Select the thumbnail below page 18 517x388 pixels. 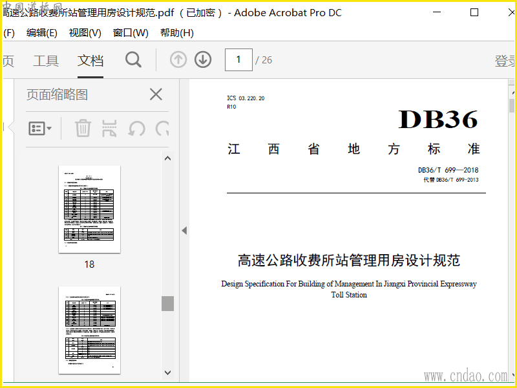click(x=89, y=330)
